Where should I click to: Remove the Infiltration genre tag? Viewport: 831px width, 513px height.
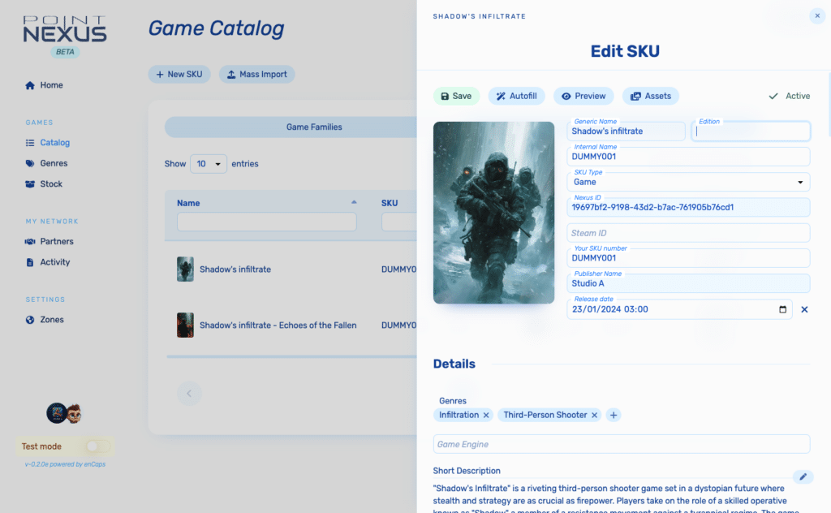pyautogui.click(x=486, y=415)
